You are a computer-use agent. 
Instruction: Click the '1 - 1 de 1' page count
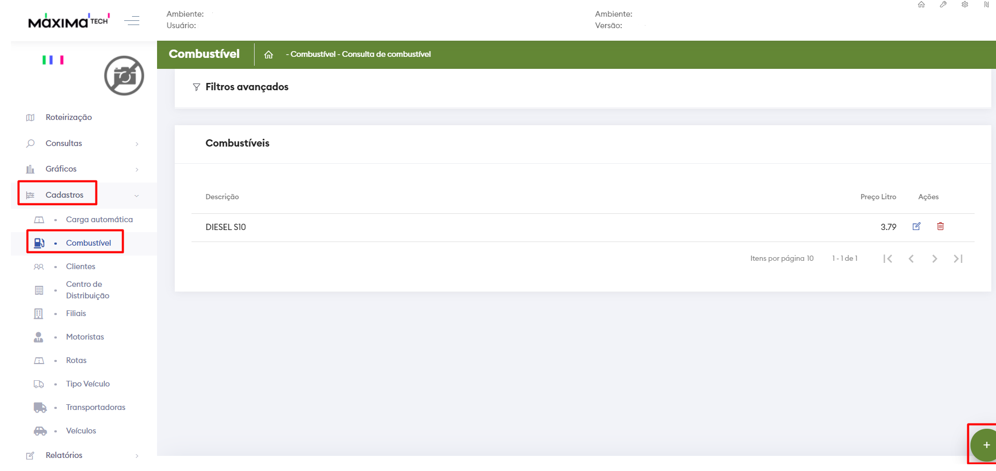click(x=845, y=258)
